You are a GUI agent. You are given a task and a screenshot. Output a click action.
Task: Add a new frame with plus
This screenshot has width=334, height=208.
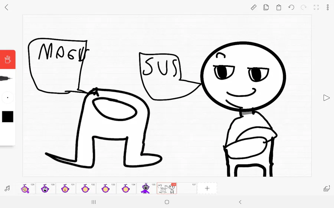point(207,188)
